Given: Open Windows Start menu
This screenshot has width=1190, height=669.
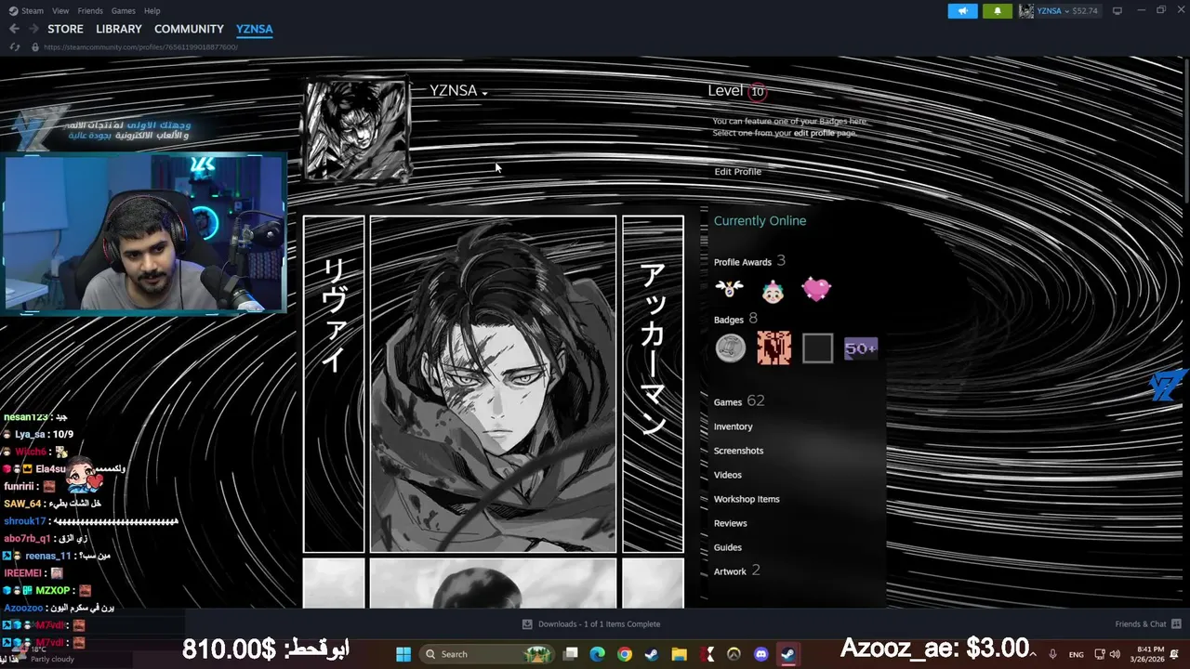Looking at the screenshot, I should pyautogui.click(x=403, y=654).
